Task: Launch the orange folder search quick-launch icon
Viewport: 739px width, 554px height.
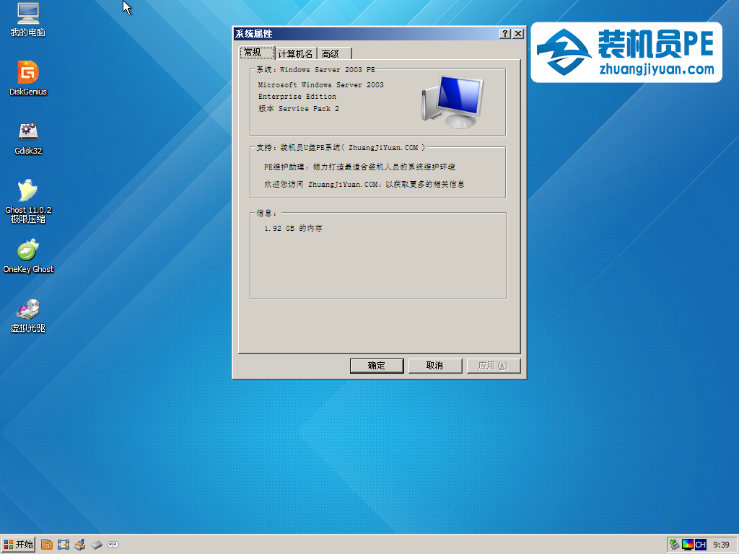Action: (47, 545)
